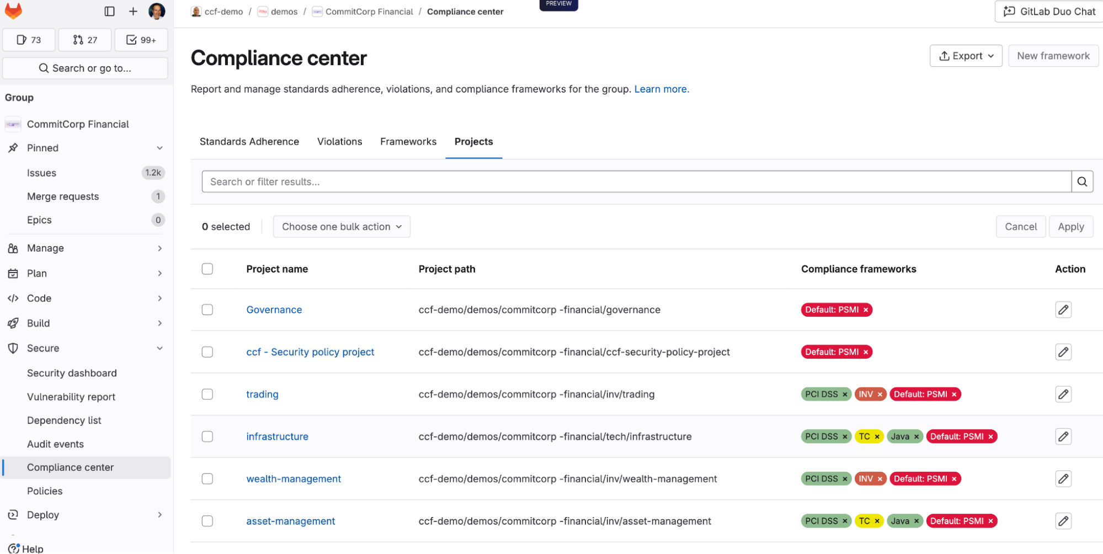Click the New framework button
This screenshot has width=1103, height=554.
click(x=1053, y=56)
